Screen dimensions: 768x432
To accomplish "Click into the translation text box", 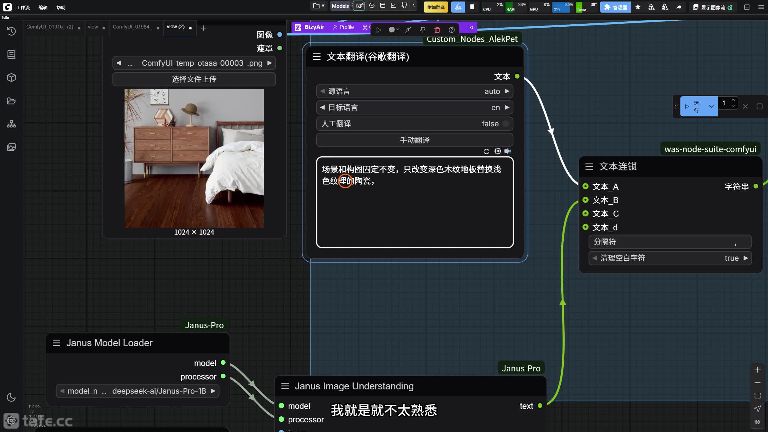I will pyautogui.click(x=415, y=202).
